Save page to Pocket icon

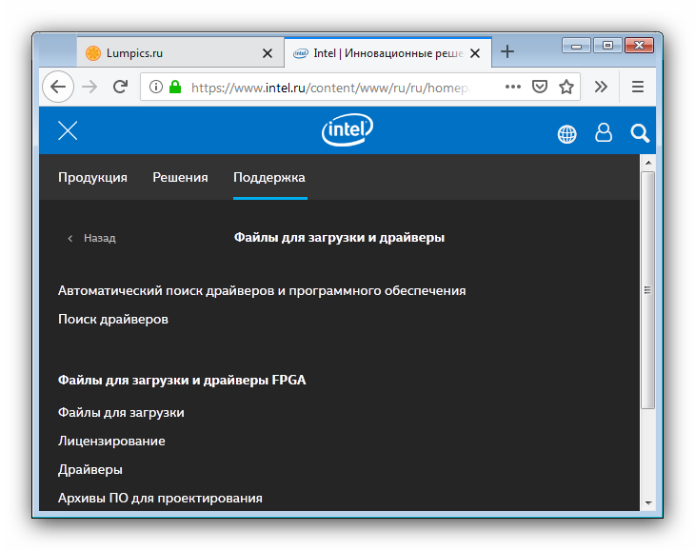point(540,87)
